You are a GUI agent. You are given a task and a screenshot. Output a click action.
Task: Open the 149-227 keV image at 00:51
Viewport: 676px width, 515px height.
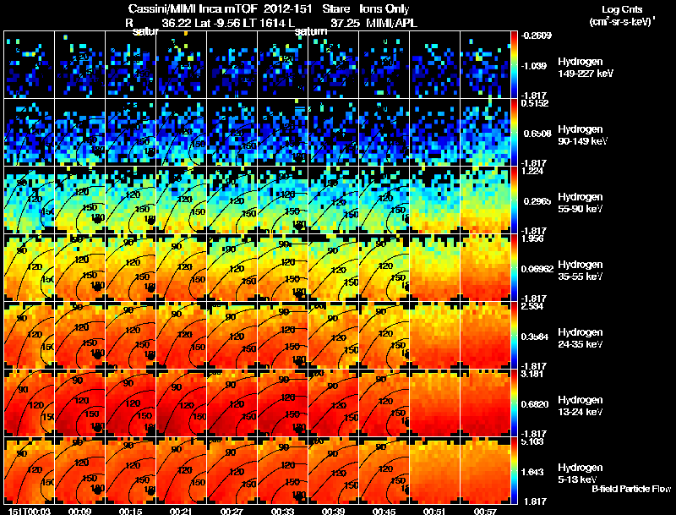pyautogui.click(x=434, y=65)
